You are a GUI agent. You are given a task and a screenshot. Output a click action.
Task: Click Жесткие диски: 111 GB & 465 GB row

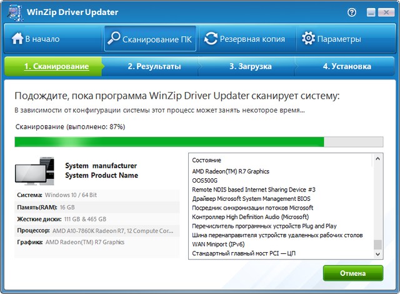pyautogui.click(x=97, y=219)
